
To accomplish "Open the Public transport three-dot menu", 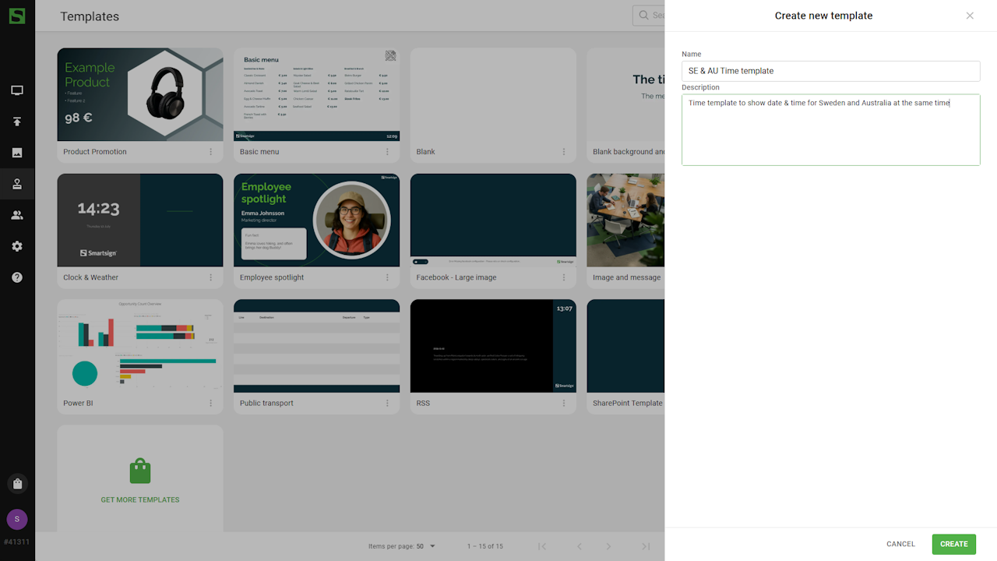I will [387, 403].
